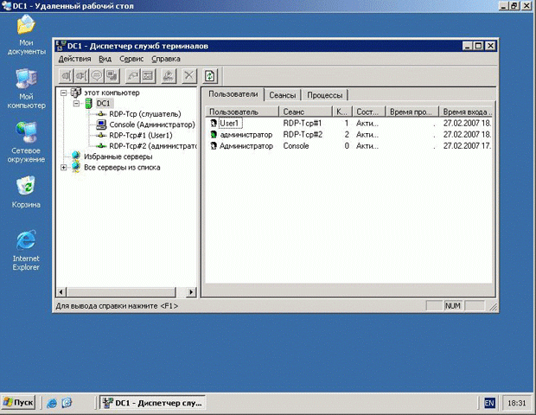Screen dimensions: 536x415
Task: Sort by the 'Время входа' column header
Action: tap(466, 112)
